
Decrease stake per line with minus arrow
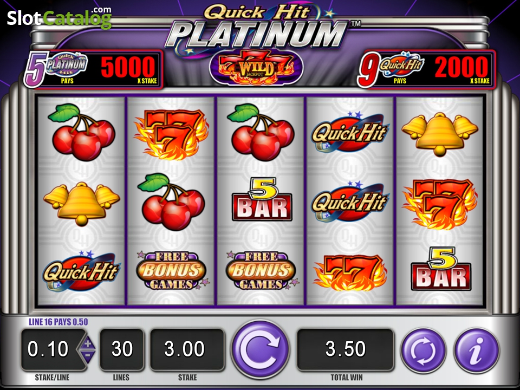(x=87, y=355)
